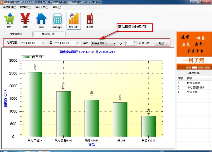Click the green 销售额 legend swatch

click(26, 57)
